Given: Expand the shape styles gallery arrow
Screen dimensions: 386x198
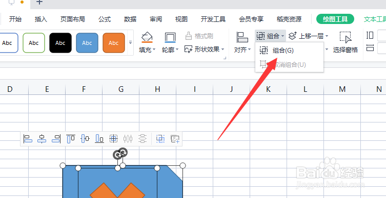Looking at the screenshot, I should (131, 43).
